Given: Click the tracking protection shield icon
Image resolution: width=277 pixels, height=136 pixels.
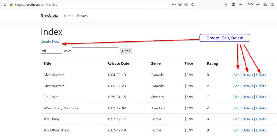Looking at the screenshot, I should tap(5, 5).
